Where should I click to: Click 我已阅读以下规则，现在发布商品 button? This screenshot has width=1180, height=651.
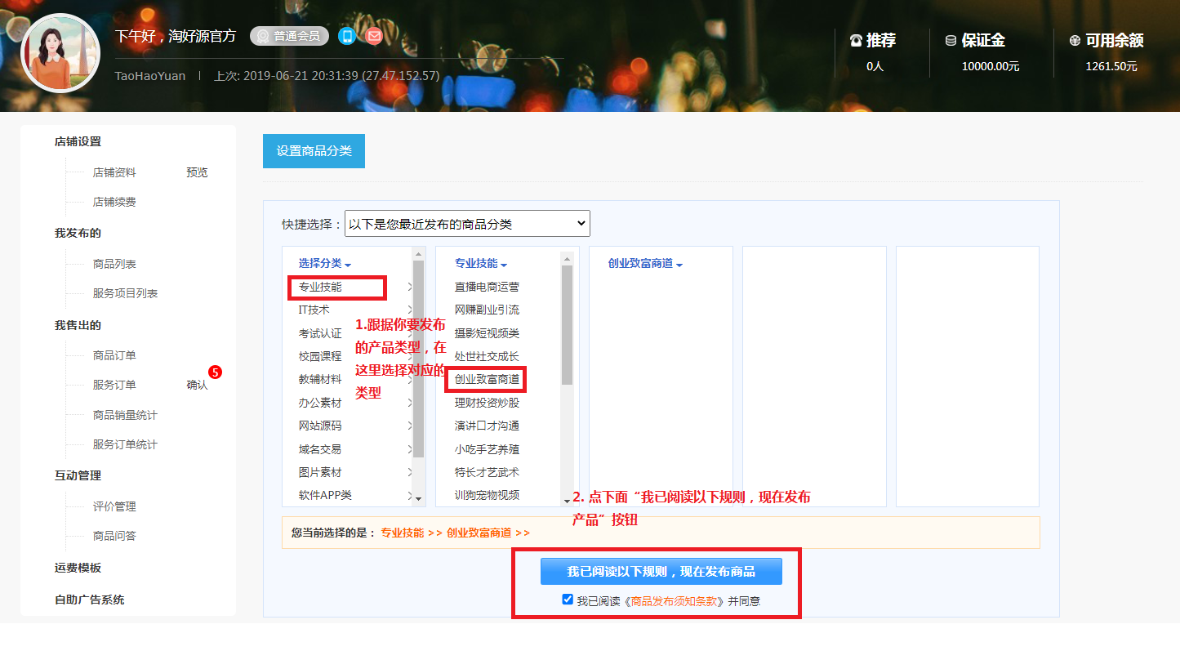click(x=661, y=572)
